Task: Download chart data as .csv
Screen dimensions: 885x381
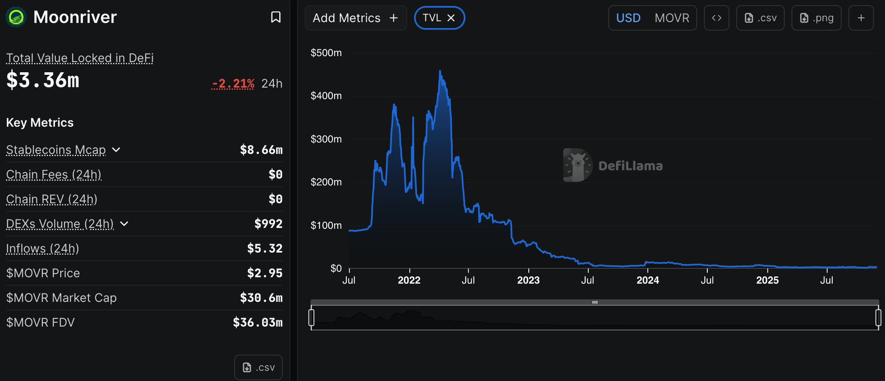Action: (x=760, y=18)
